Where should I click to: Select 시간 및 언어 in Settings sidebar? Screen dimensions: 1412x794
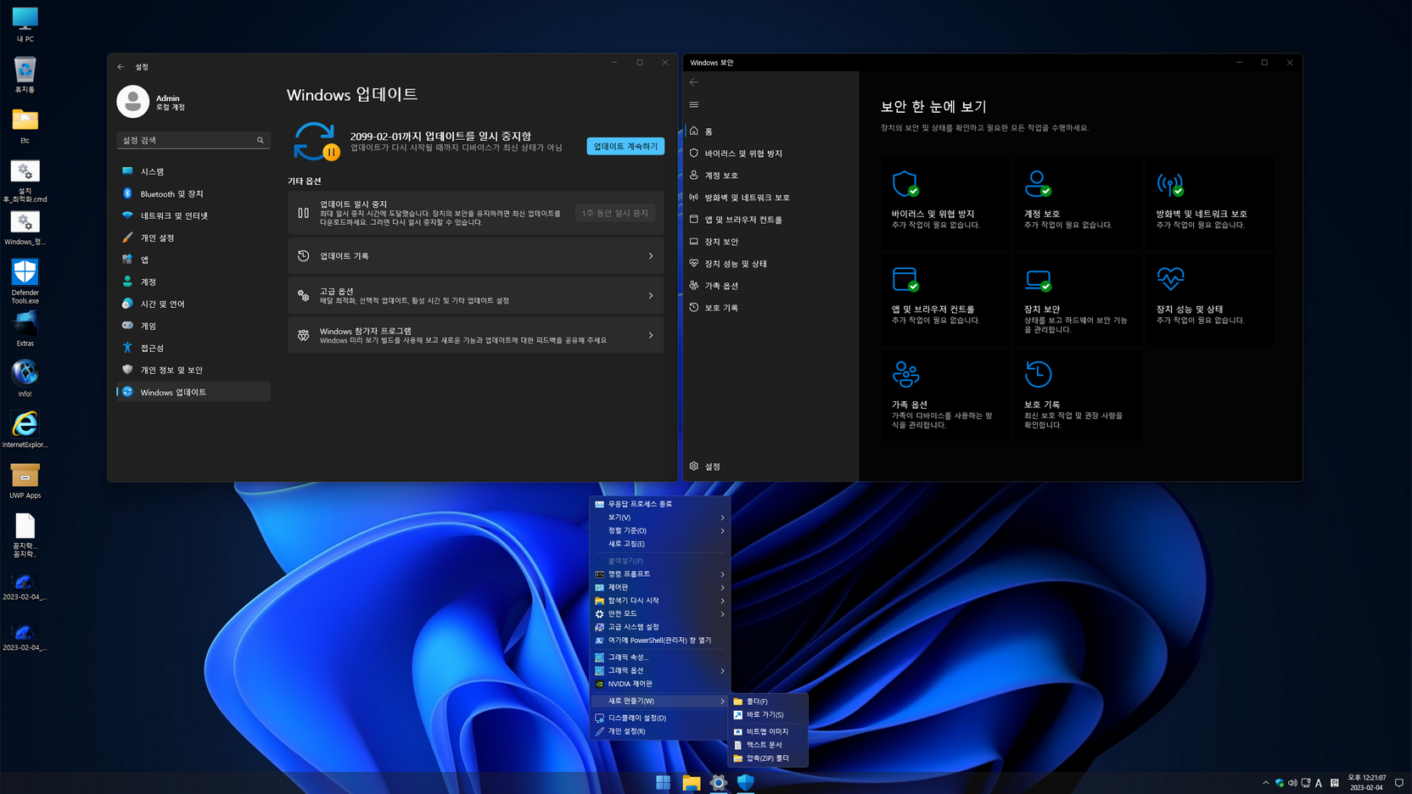[193, 304]
